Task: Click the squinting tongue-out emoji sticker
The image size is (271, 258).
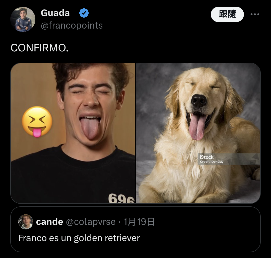Action: tap(37, 122)
